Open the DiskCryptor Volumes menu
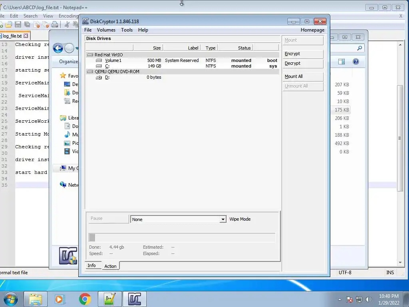This screenshot has width=409, height=307. (106, 30)
